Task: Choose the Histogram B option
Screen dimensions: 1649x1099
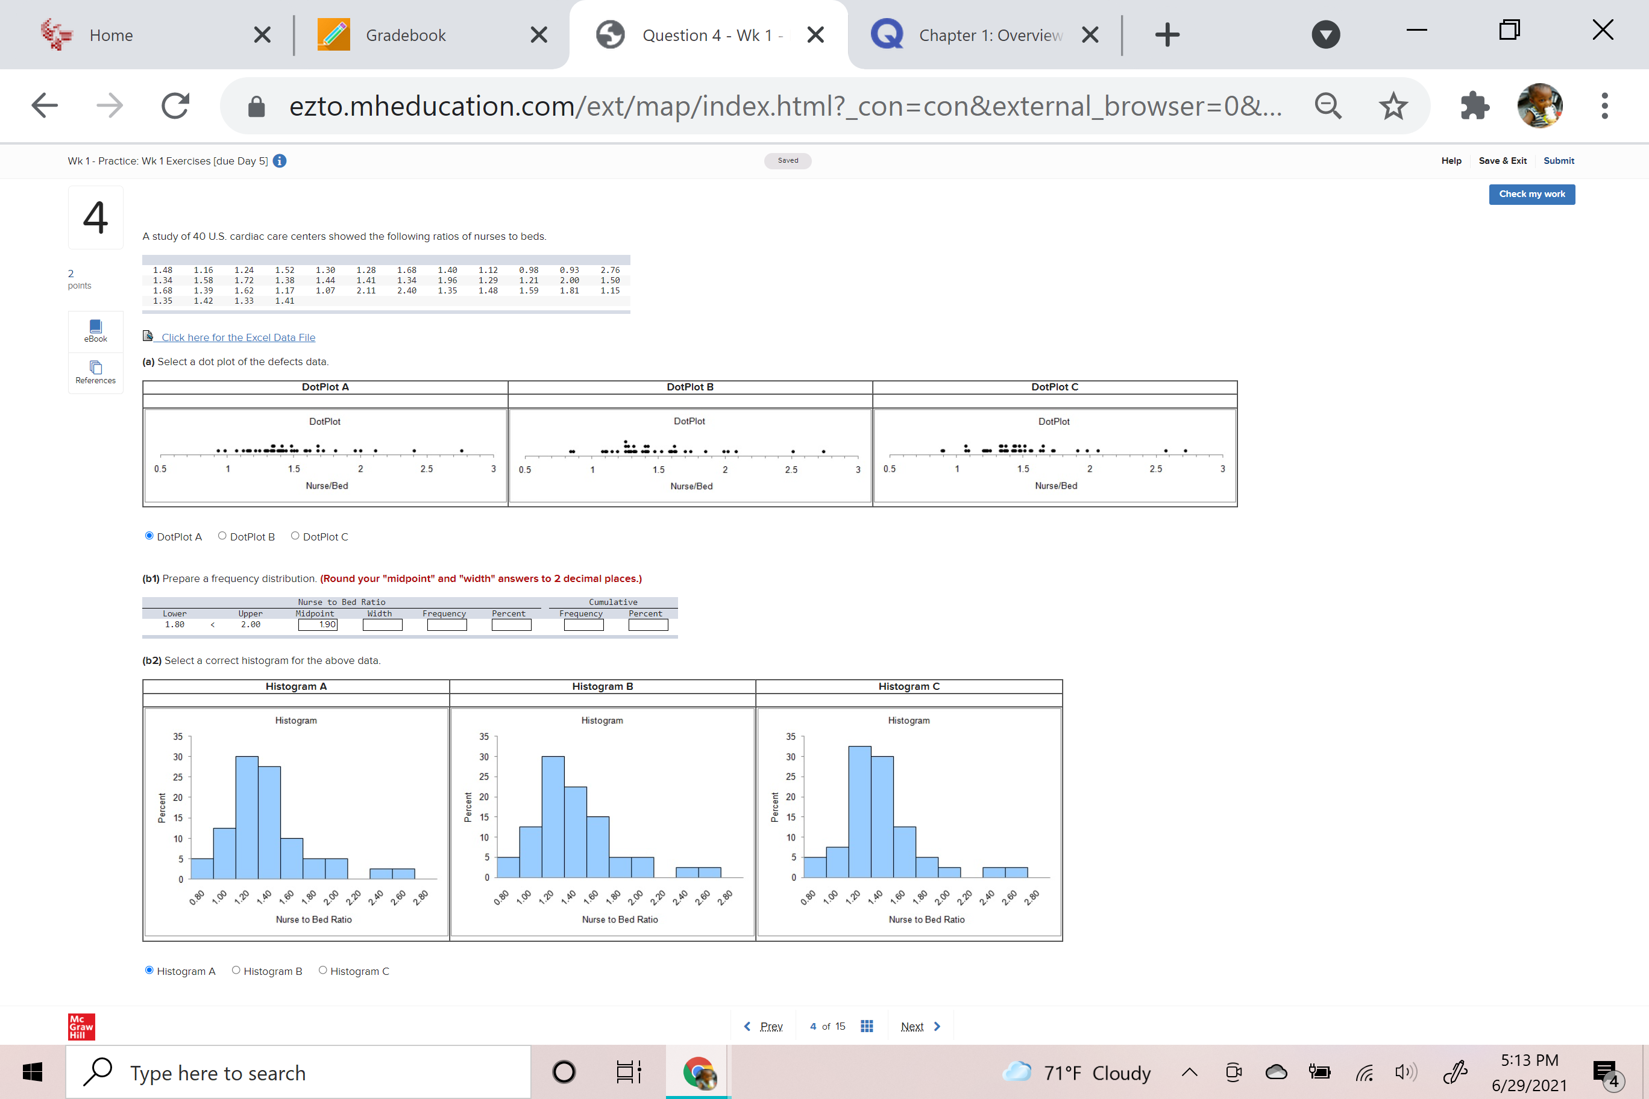Action: pos(236,971)
